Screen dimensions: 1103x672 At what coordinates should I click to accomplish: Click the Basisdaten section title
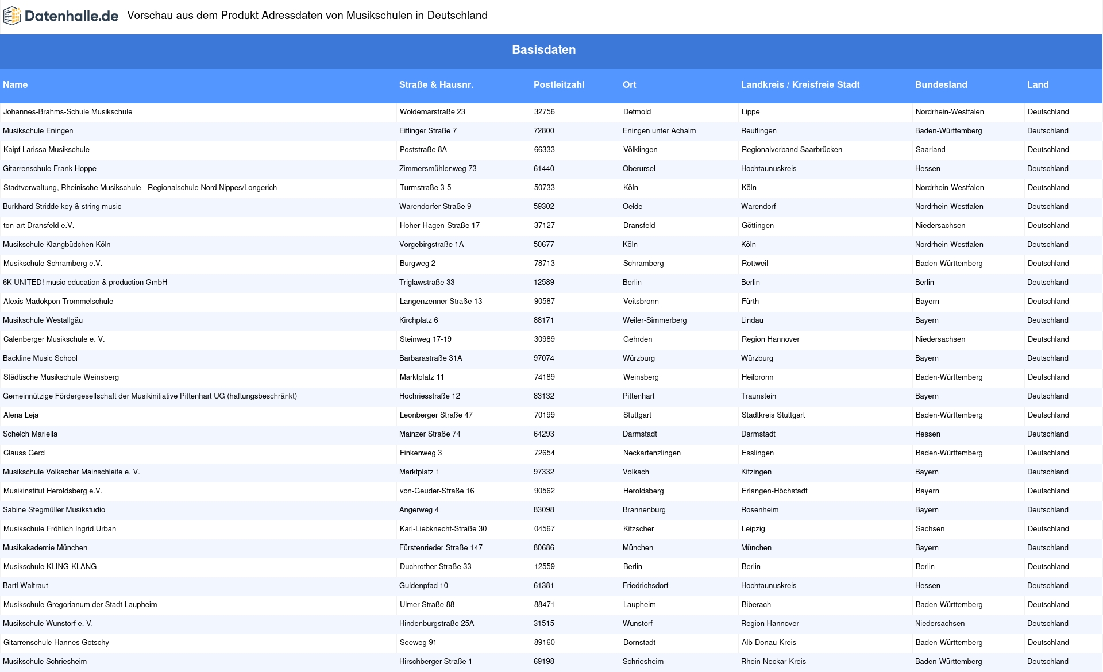pos(543,50)
